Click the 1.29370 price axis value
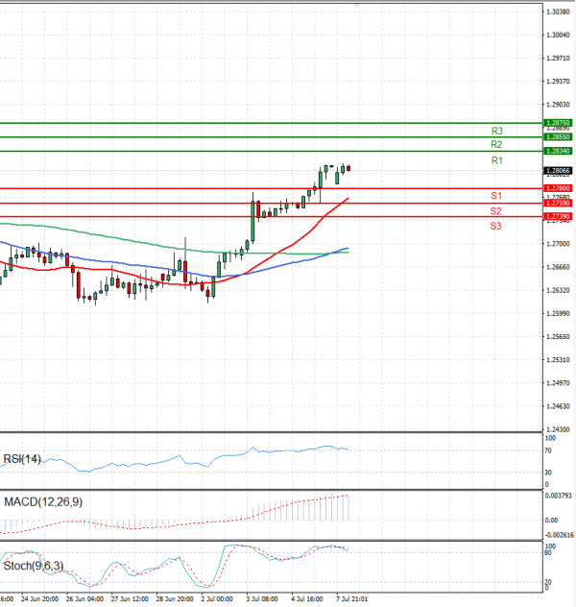 558,82
